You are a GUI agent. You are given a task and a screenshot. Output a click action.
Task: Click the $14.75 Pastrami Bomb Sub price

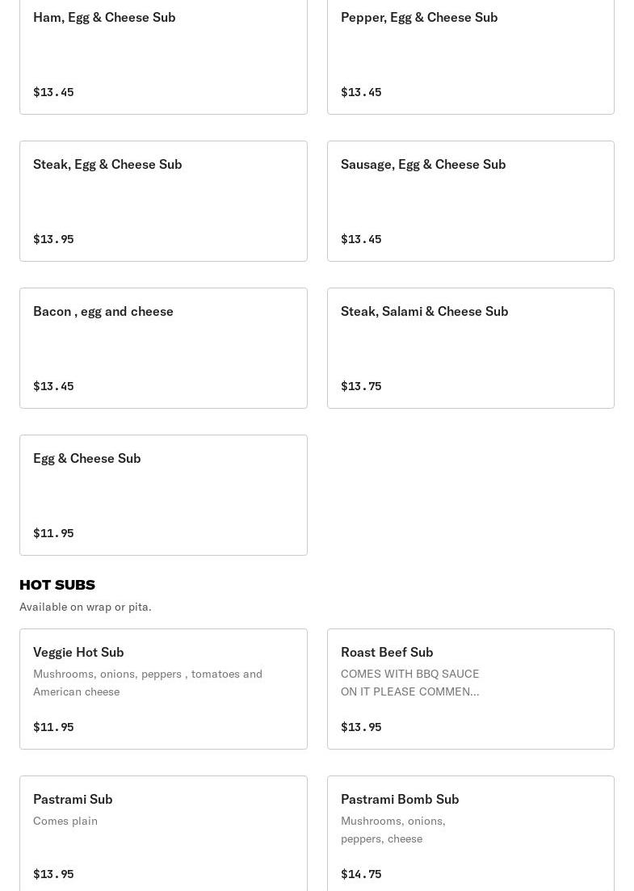(x=361, y=874)
